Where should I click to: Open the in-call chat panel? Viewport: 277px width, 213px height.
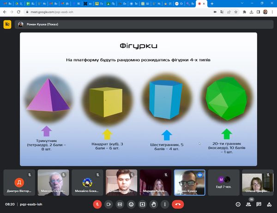259,204
